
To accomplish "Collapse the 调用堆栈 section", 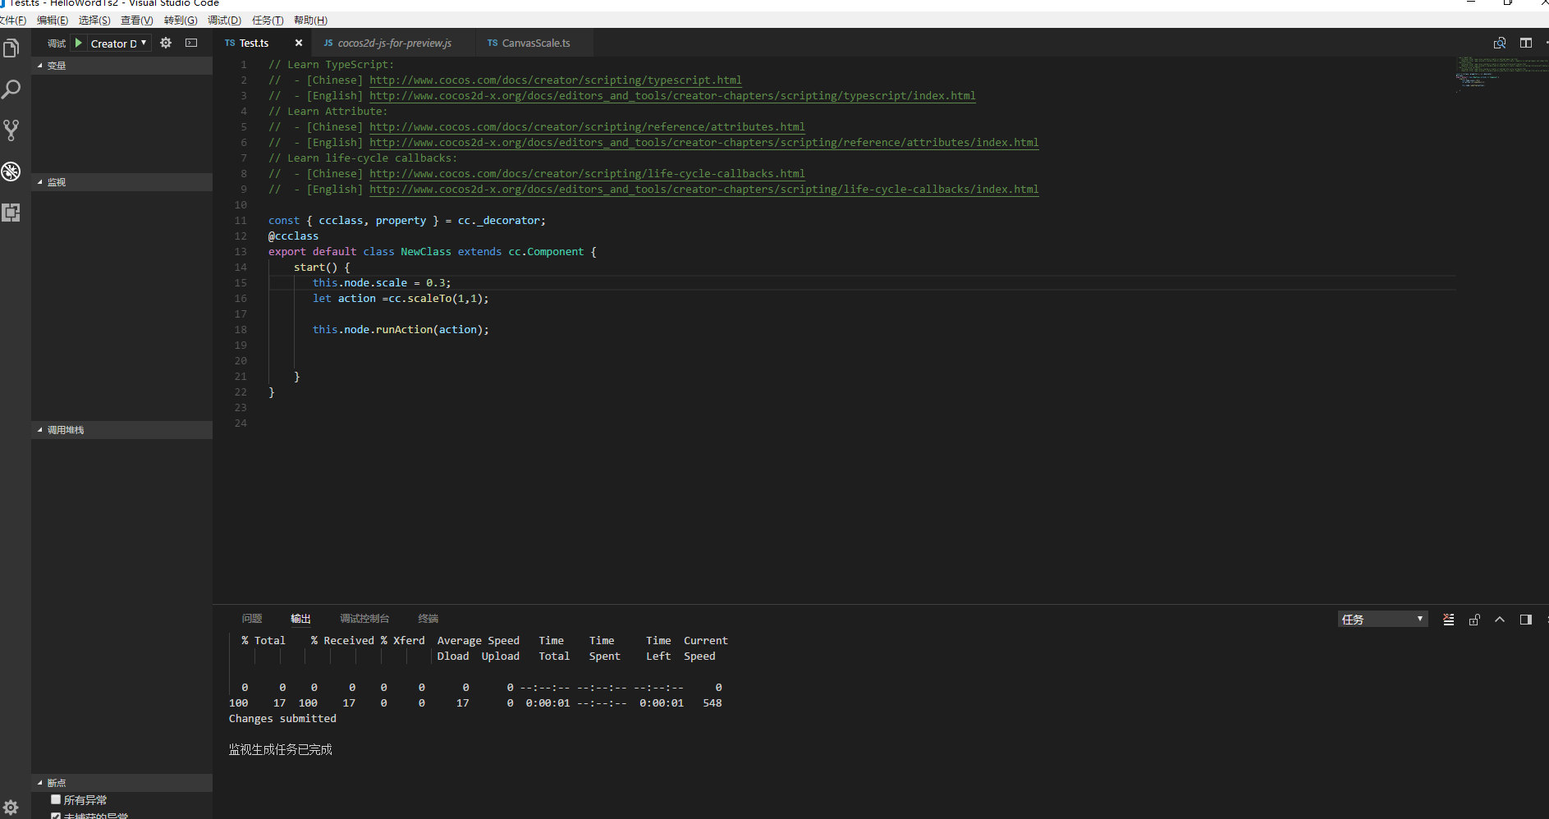I will 121,430.
